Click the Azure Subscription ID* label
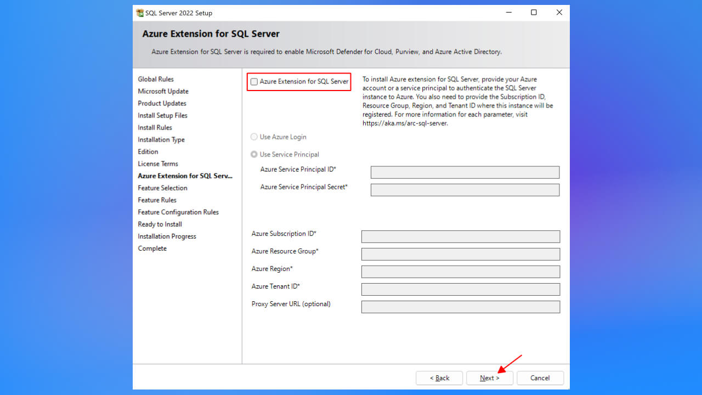Screen dimensions: 702x395 tap(284, 234)
